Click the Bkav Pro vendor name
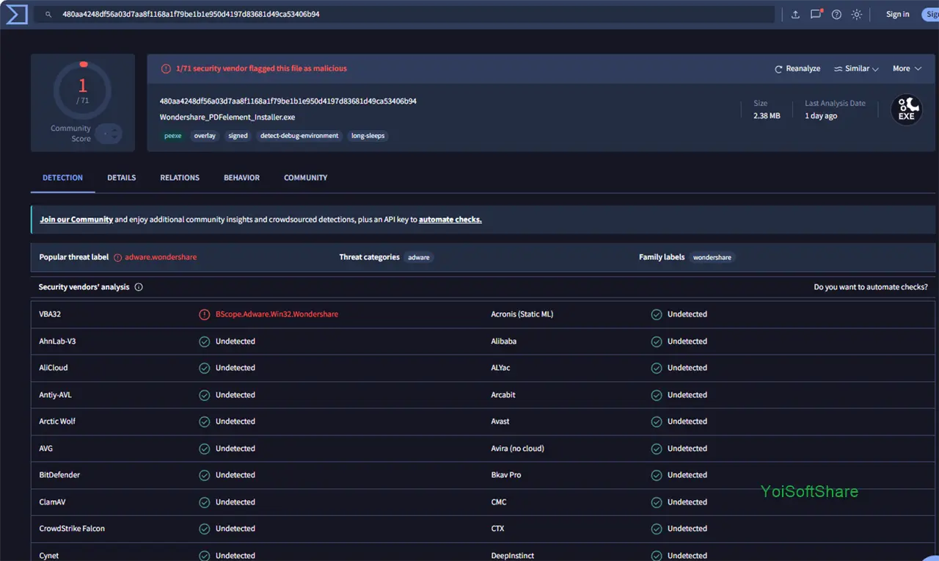The image size is (939, 561). tap(506, 475)
